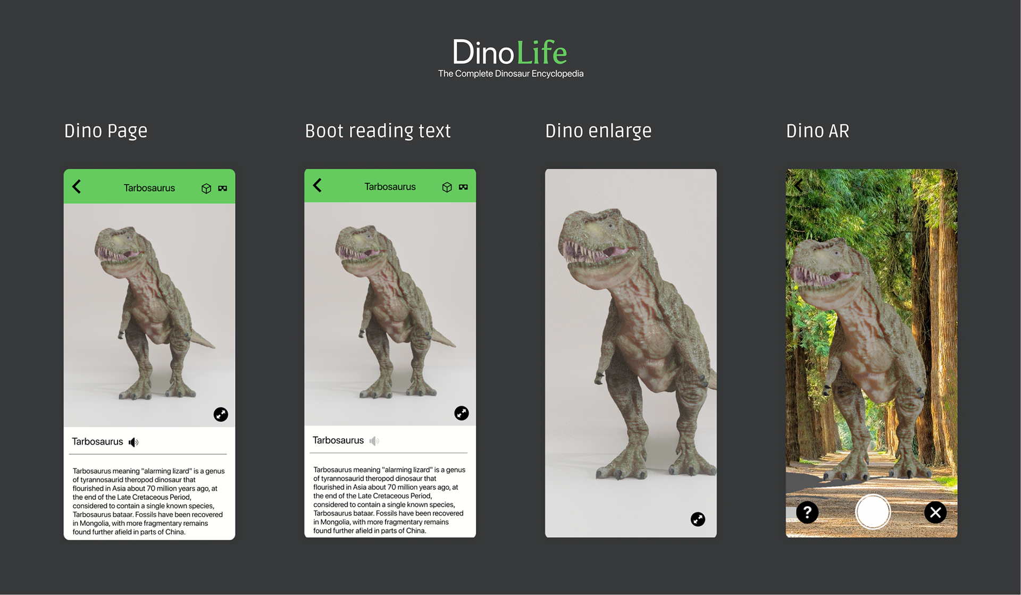Click description paragraph on Boot reading screen

click(389, 500)
